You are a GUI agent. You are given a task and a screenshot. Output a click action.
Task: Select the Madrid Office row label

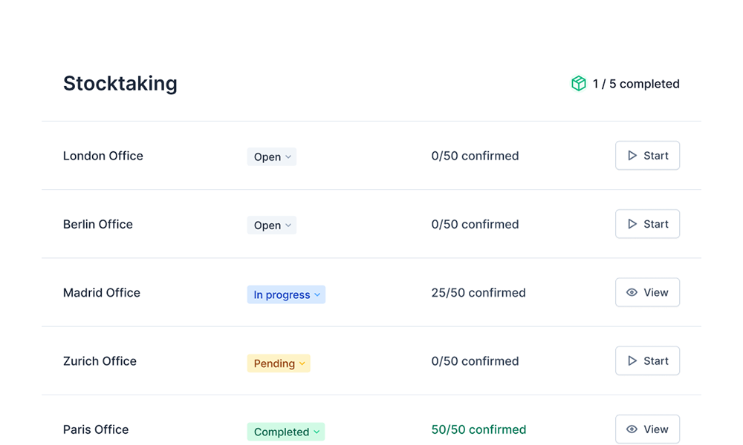pyautogui.click(x=101, y=292)
